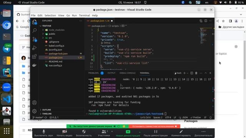
Task: Open Zoom from the Ubuntu dock
Action: pos(7,87)
